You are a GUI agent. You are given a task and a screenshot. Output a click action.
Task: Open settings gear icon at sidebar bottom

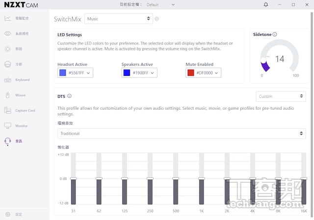click(x=8, y=215)
